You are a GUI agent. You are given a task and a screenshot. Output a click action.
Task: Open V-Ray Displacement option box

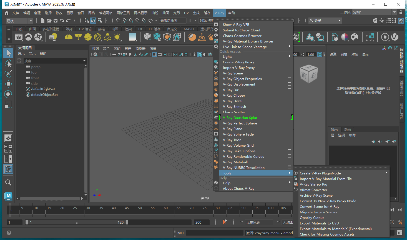[290, 84]
